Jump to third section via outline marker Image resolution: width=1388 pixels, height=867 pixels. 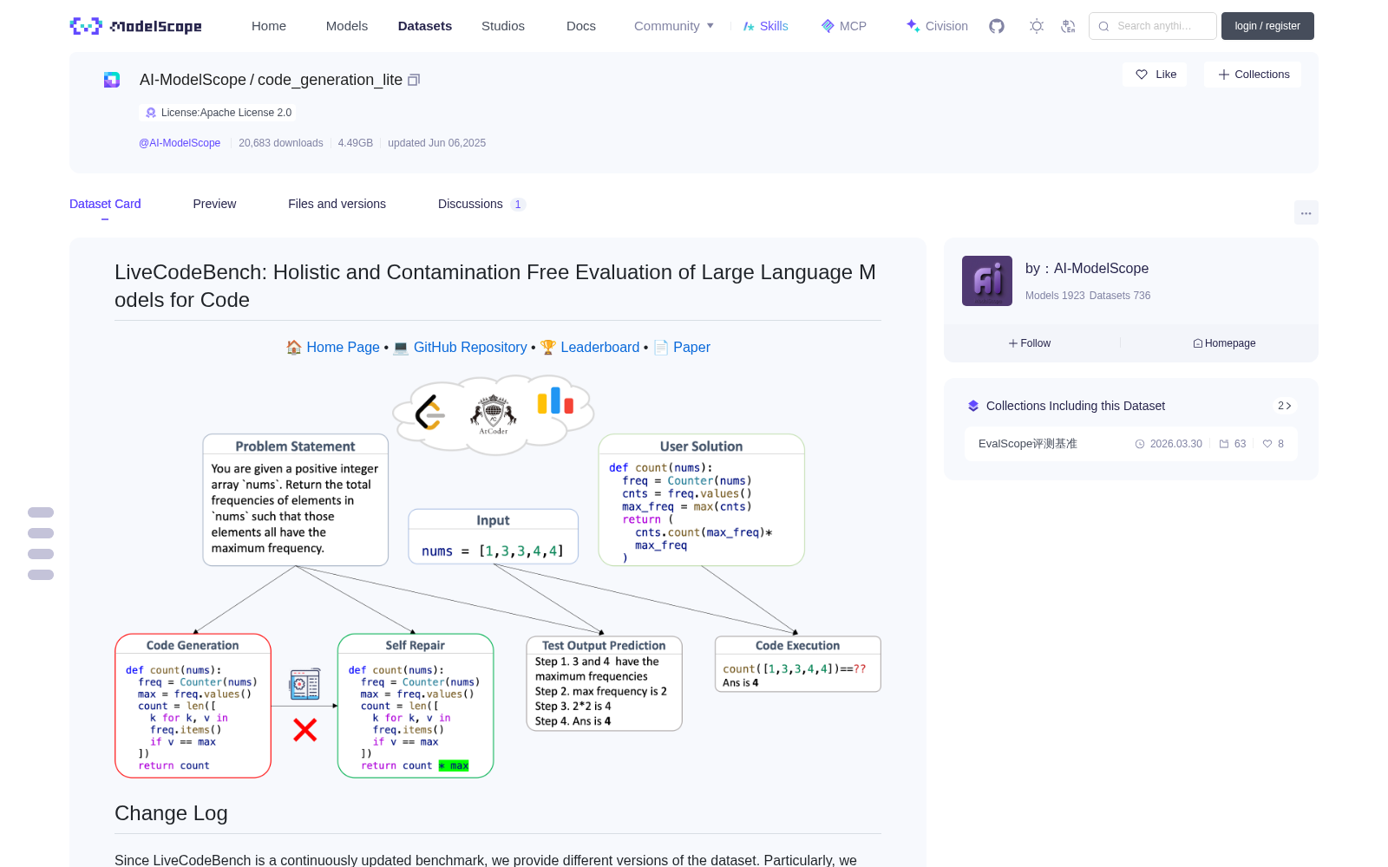41,554
